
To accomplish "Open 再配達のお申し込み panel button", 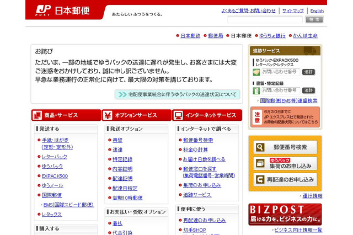I will click(x=285, y=180).
